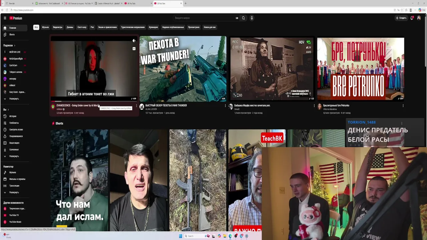
Task: Open Teleport.camera subscription channel
Action: click(x=14, y=72)
